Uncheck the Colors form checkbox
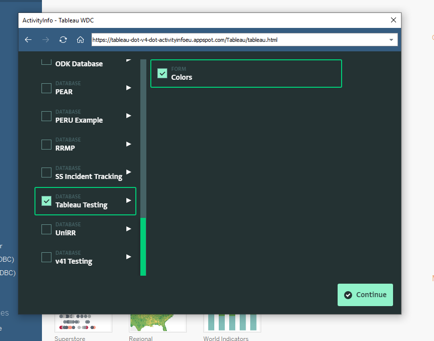Viewport: 434px width, 341px height. pos(162,73)
